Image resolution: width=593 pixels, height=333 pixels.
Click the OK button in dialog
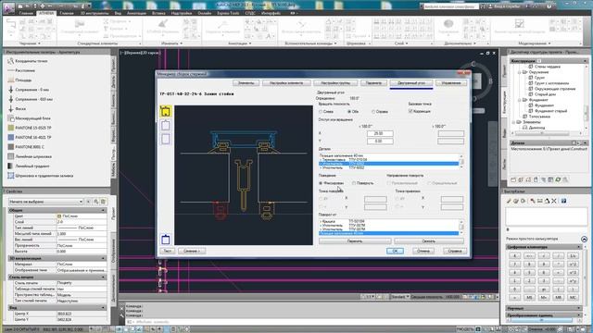tap(395, 251)
